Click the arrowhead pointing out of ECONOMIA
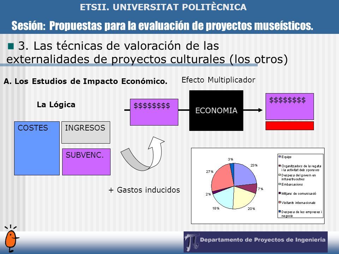339x254 pixels. pyautogui.click(x=260, y=110)
